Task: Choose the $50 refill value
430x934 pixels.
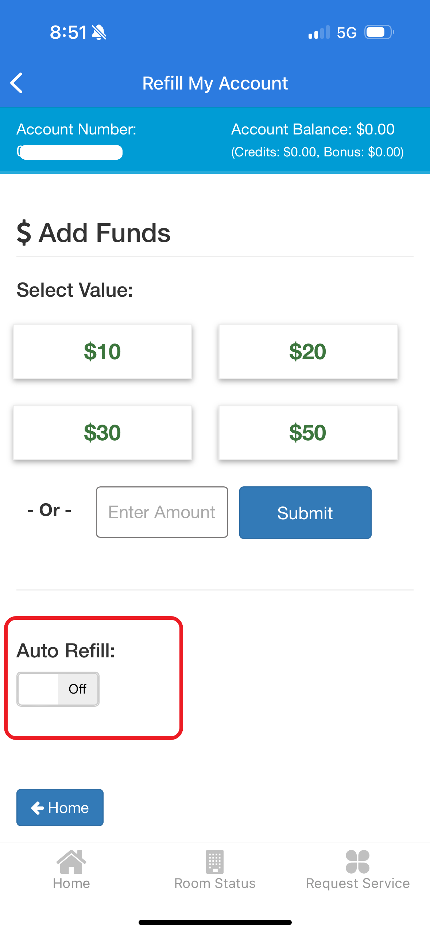Action: pyautogui.click(x=307, y=432)
